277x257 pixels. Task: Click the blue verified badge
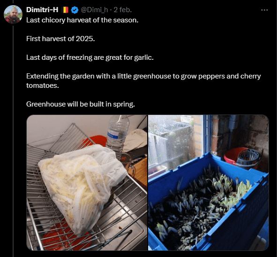(x=75, y=10)
